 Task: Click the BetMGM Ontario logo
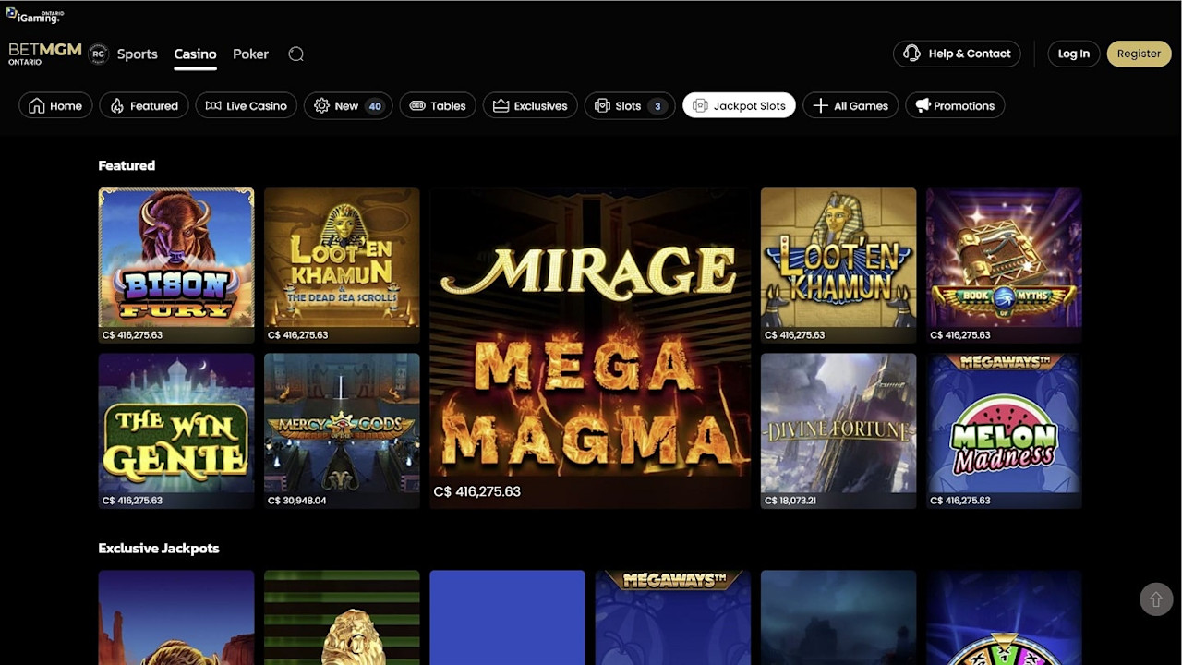[x=45, y=54]
